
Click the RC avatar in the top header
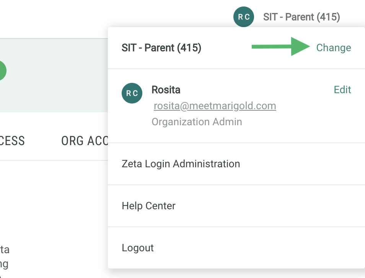point(244,17)
